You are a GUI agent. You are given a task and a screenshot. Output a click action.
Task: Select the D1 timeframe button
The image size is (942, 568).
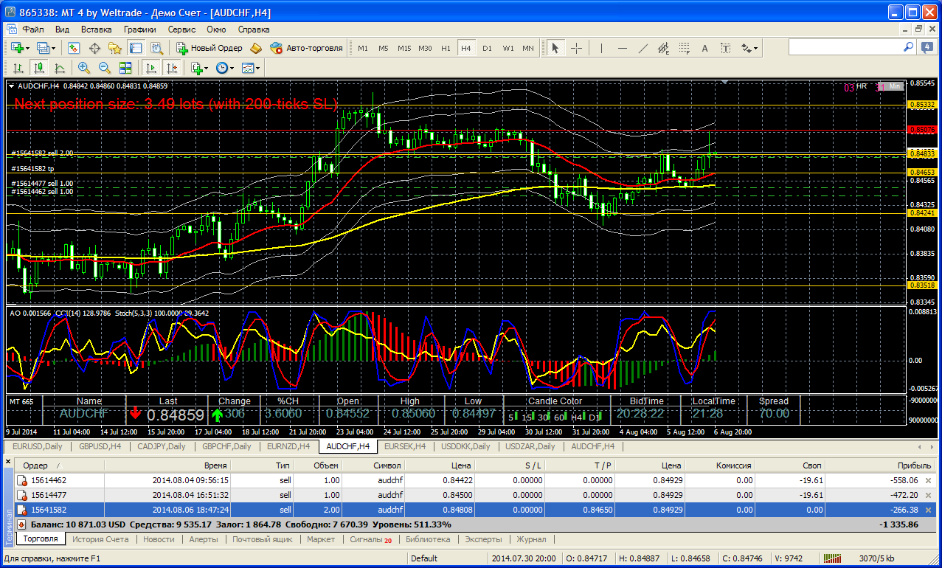tap(487, 48)
